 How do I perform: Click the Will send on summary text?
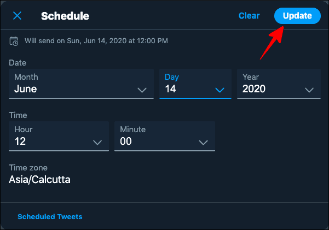(x=96, y=40)
